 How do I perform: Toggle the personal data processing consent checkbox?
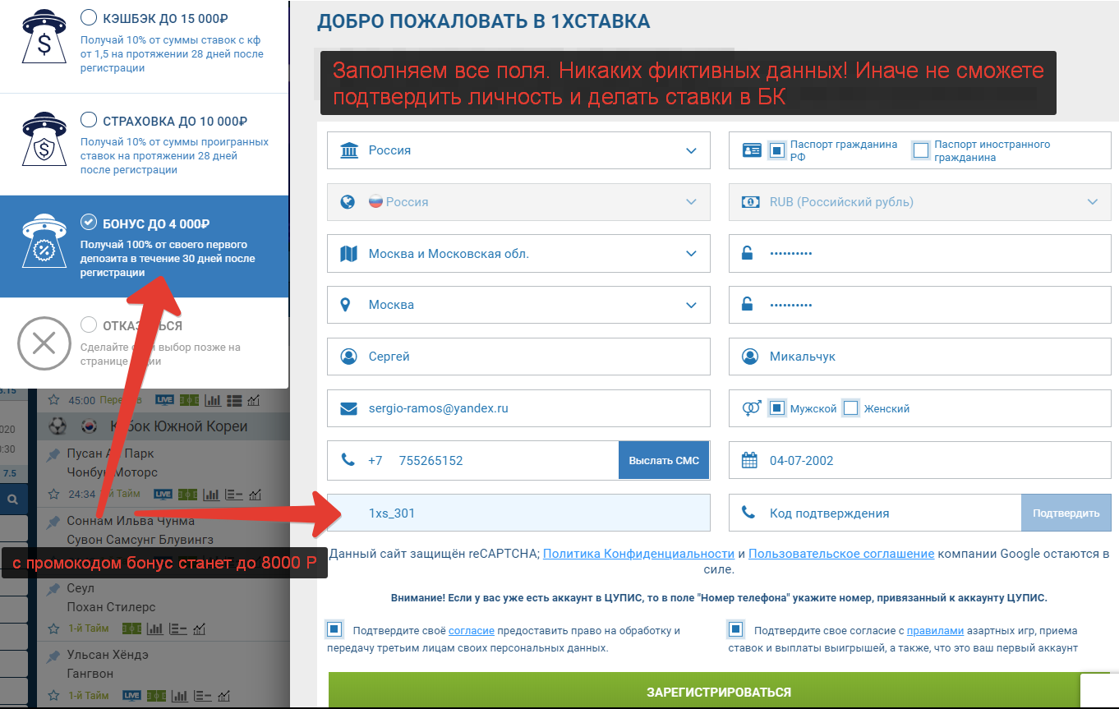coord(334,630)
